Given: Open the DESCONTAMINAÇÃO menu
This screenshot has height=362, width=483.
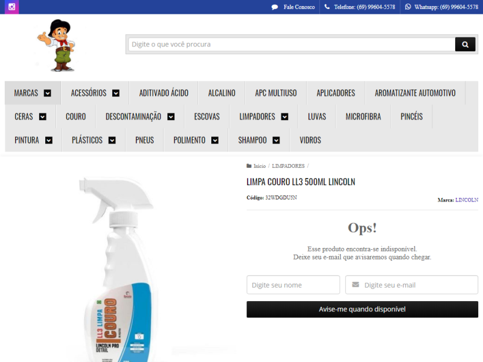Looking at the screenshot, I should [x=133, y=116].
